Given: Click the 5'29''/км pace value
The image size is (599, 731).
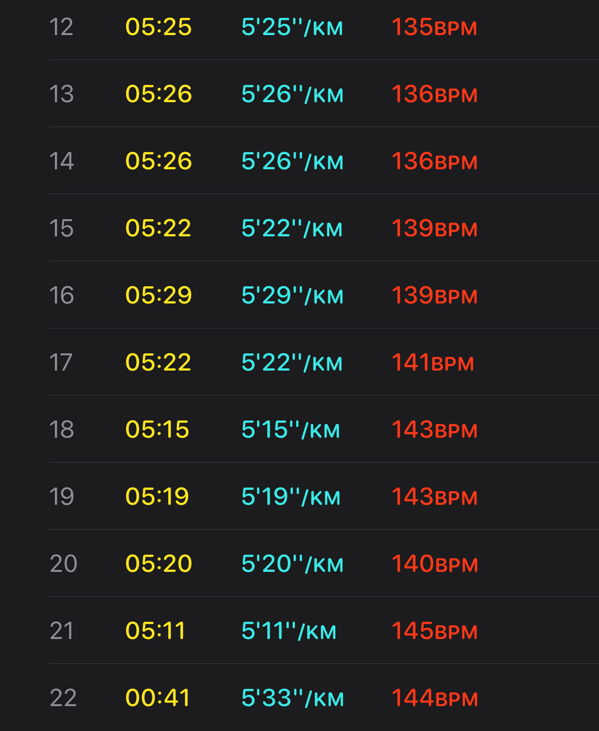Looking at the screenshot, I should tap(292, 295).
